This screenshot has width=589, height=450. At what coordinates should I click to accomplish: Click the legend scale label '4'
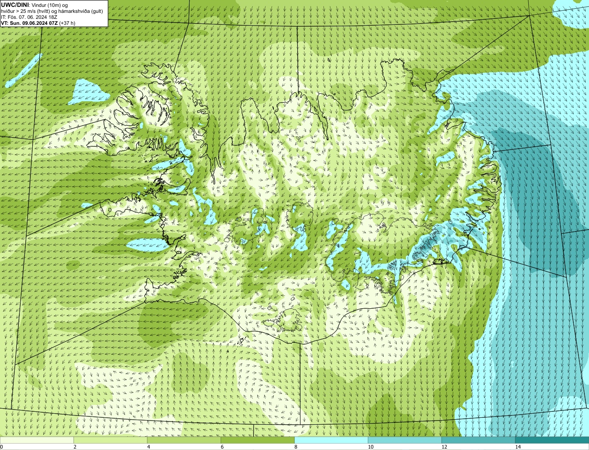[148, 447]
